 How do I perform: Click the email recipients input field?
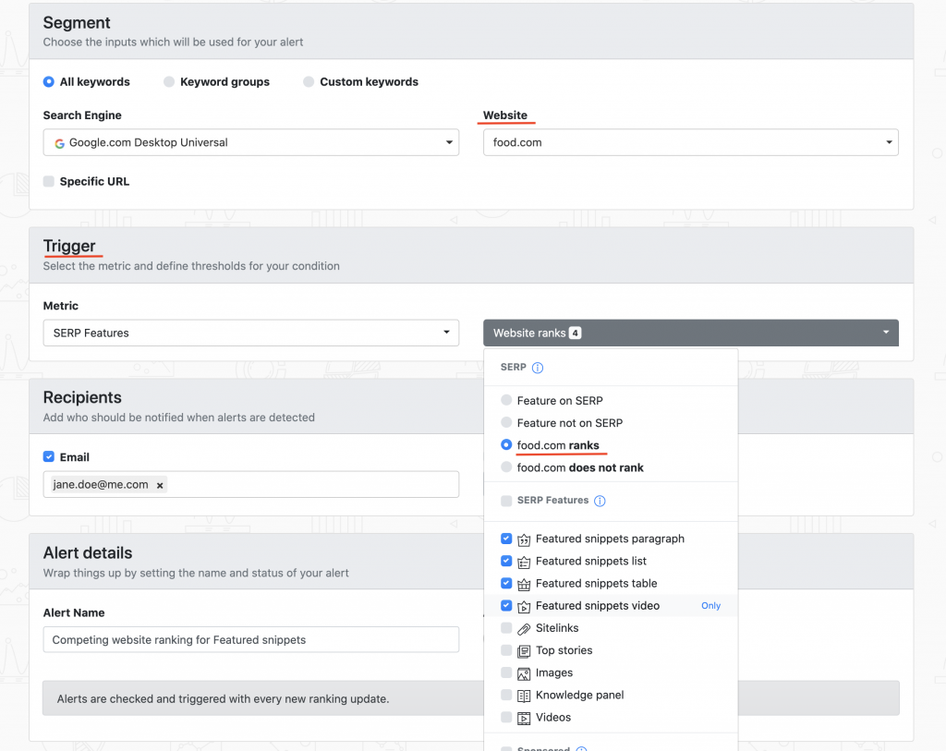[x=251, y=484]
